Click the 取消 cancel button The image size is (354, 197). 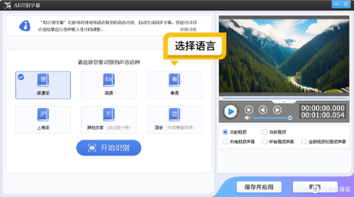[315, 187]
